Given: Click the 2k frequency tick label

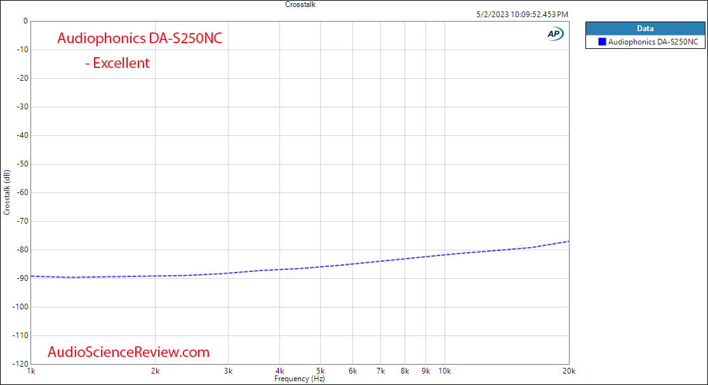Looking at the screenshot, I should pyautogui.click(x=156, y=371).
